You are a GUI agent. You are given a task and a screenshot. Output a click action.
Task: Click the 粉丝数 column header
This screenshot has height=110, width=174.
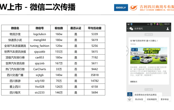pos(59,28)
